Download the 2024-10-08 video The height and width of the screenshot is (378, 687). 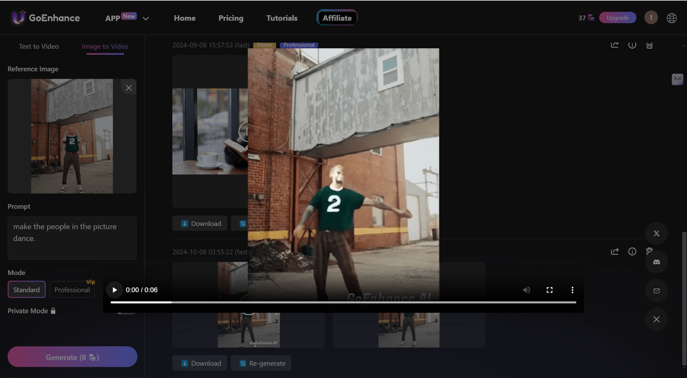[x=200, y=363]
